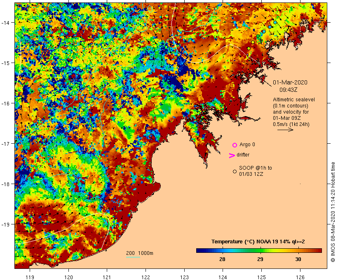Click the 121 longitude axis label

[x=107, y=277]
